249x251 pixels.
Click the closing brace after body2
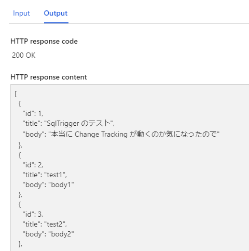tap(20, 244)
